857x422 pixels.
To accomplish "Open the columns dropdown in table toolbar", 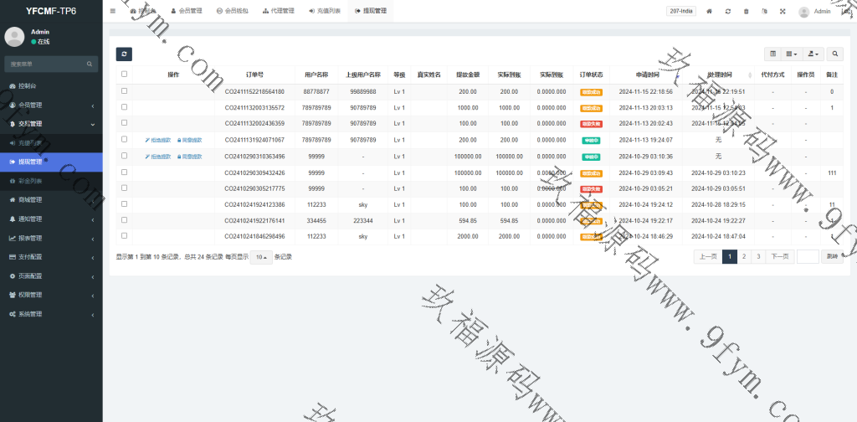I will (792, 54).
